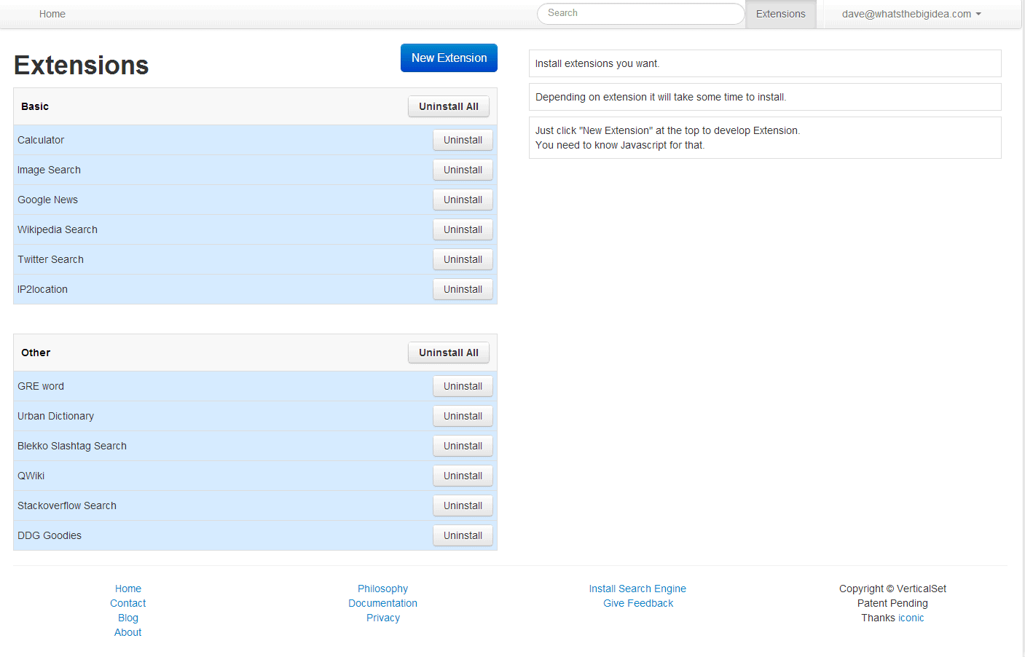
Task: Uninstall the Wikipedia Search extension
Action: coord(463,229)
